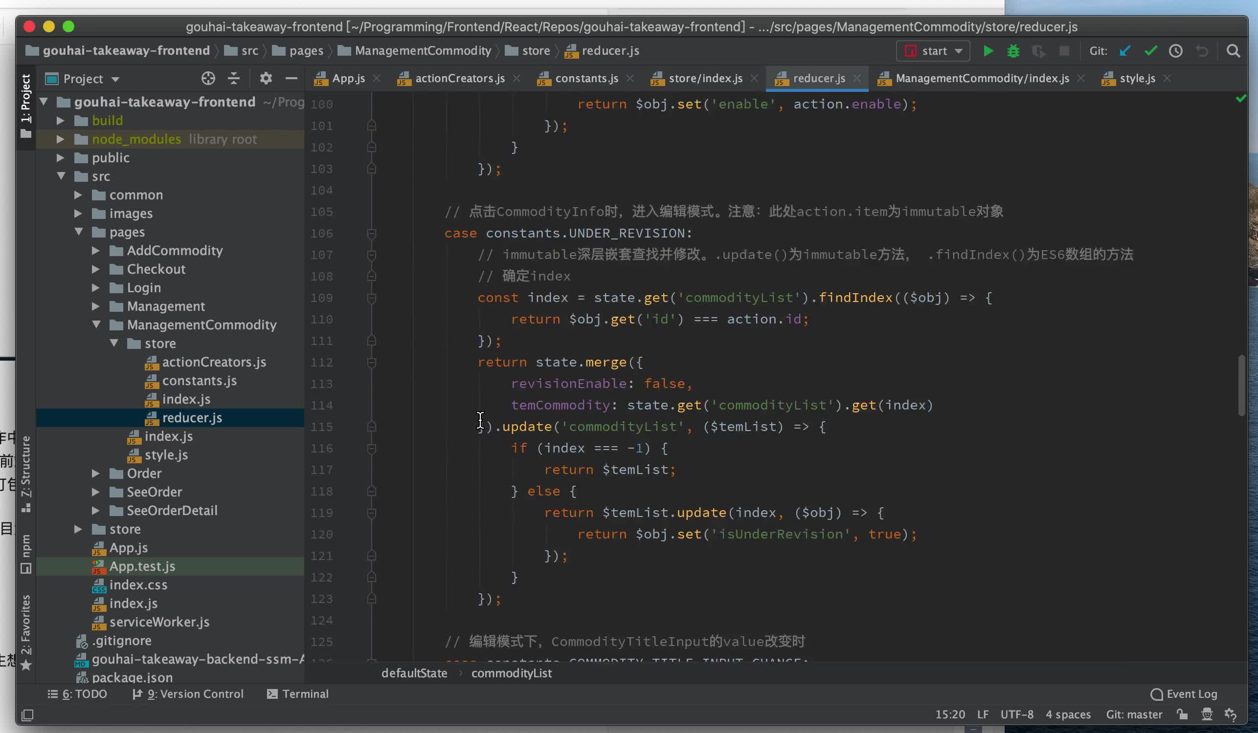Switch to style.js tab
Image resolution: width=1258 pixels, height=733 pixels.
coord(1137,78)
